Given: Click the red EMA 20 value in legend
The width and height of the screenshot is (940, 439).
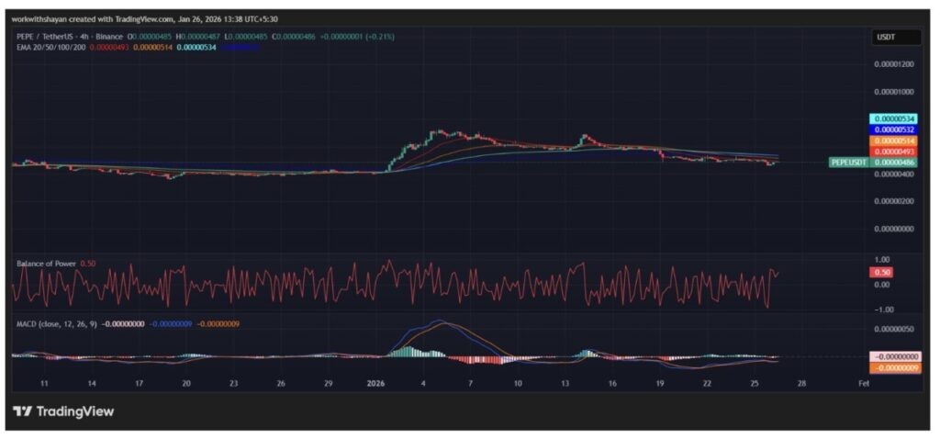Looking at the screenshot, I should pyautogui.click(x=109, y=46).
